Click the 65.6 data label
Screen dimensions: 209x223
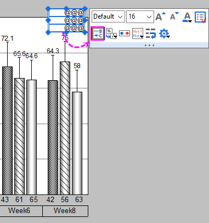coord(19,54)
